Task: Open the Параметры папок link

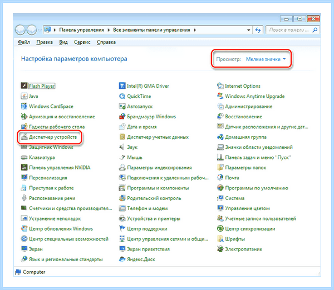Action: (x=245, y=168)
